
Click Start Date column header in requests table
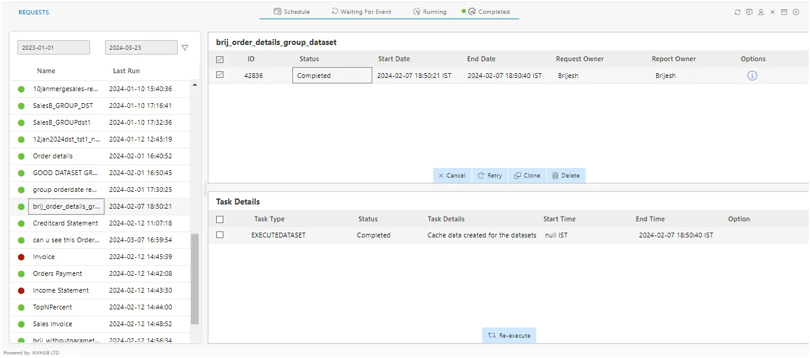click(x=394, y=59)
